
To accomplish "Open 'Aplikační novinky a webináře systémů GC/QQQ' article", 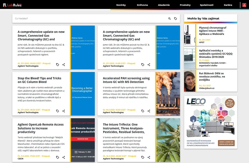I will point(216,53).
